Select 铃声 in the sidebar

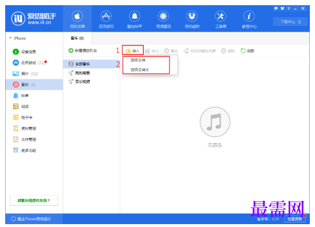[x=35, y=95]
